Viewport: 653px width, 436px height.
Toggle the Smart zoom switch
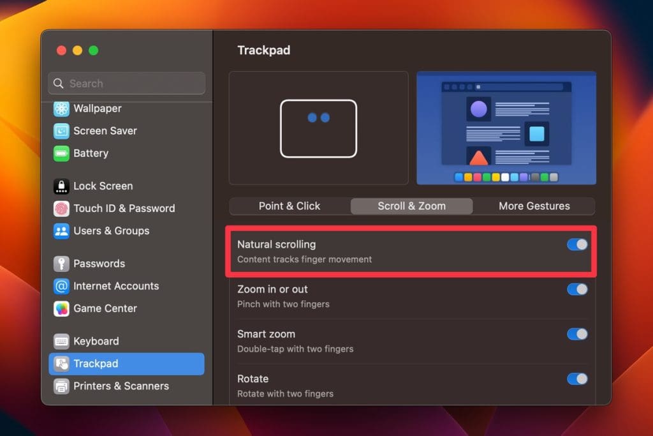pos(577,334)
